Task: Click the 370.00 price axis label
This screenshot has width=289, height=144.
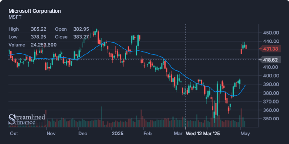Action: [x=271, y=102]
